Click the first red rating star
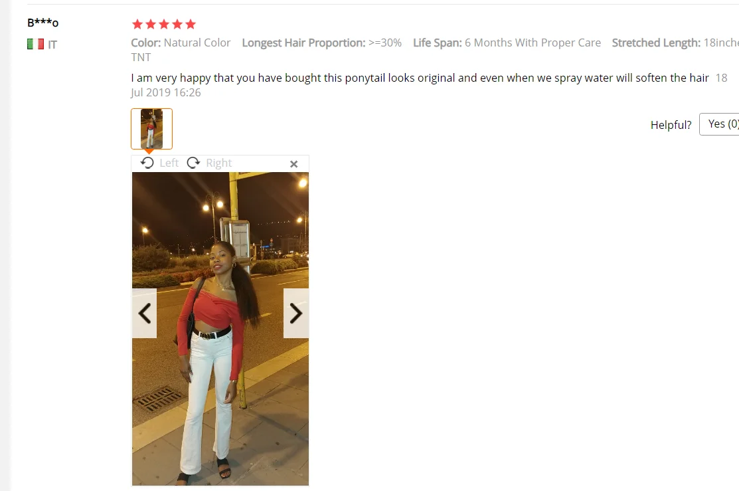Screen dimensions: 739x491 click(137, 24)
